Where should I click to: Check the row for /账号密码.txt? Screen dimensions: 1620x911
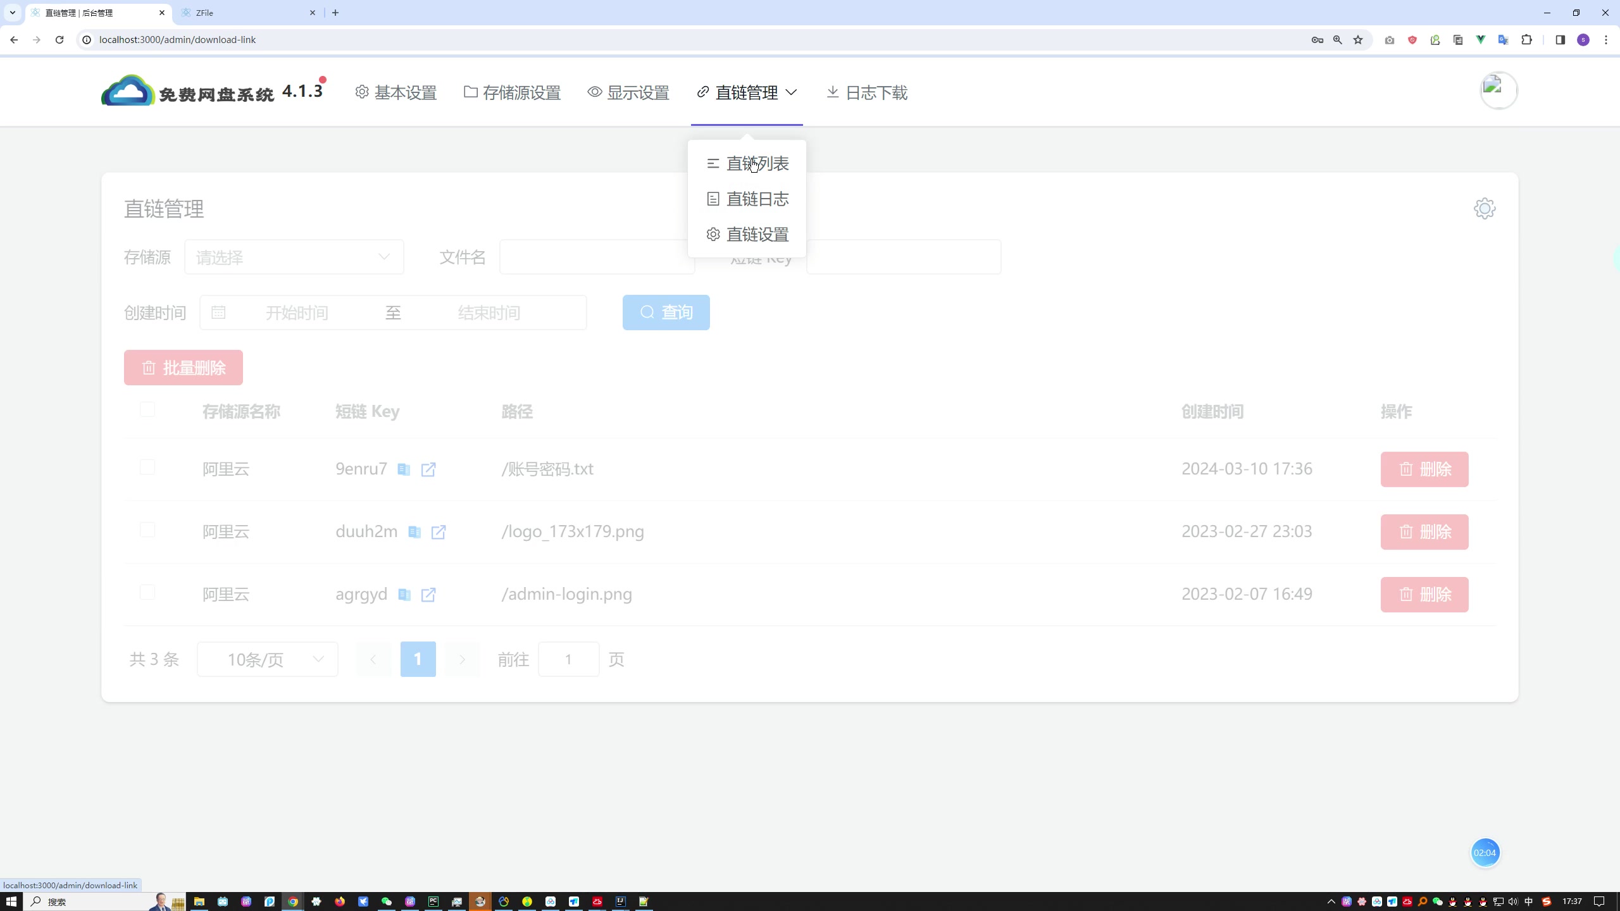(147, 468)
